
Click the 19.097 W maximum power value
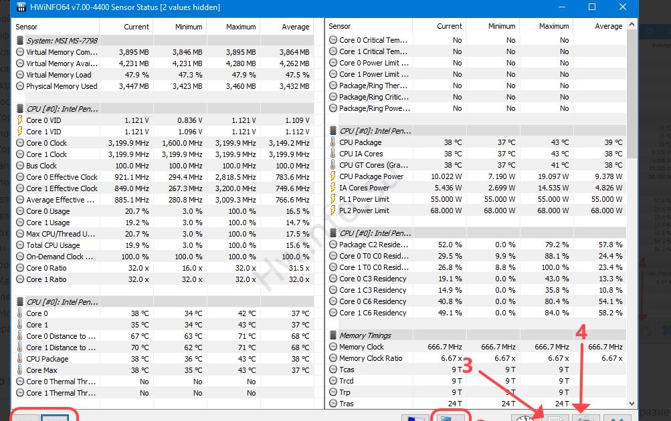pyautogui.click(x=553, y=176)
